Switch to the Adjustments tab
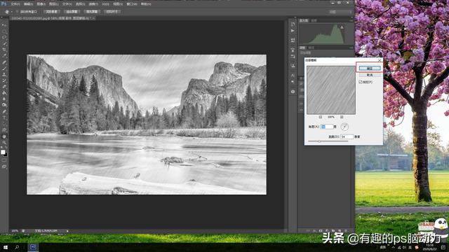Image resolution: width=449 pixels, height=252 pixels. tap(302, 48)
